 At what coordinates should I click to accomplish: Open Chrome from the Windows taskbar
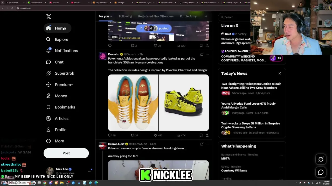[x=45, y=183]
